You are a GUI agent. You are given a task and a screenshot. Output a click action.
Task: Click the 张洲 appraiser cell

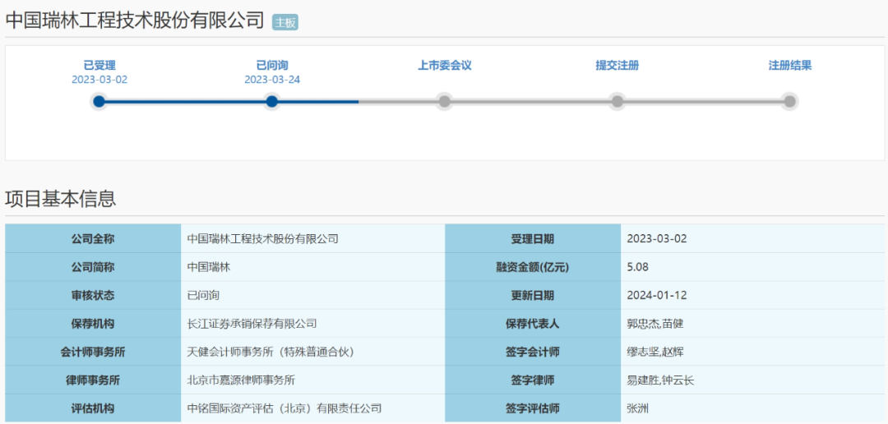point(752,408)
